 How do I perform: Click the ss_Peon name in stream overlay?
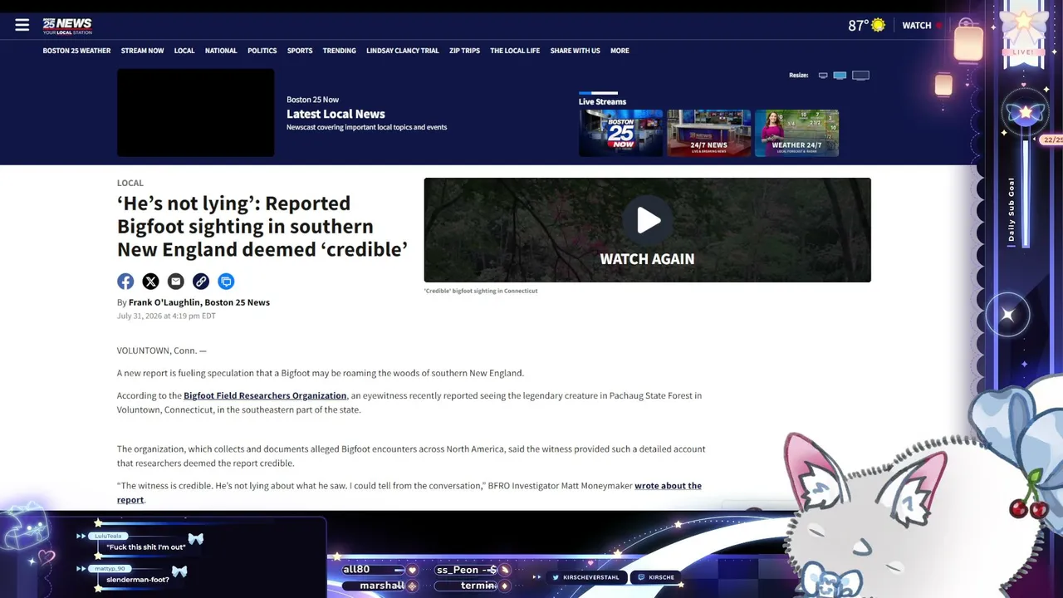pyautogui.click(x=457, y=570)
